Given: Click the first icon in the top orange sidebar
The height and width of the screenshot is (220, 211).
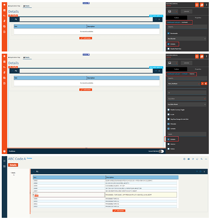Looking at the screenshot, I should (4, 5).
